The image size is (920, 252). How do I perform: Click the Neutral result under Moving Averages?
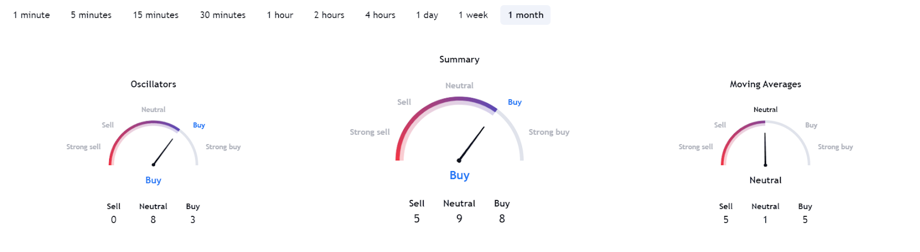tap(765, 180)
